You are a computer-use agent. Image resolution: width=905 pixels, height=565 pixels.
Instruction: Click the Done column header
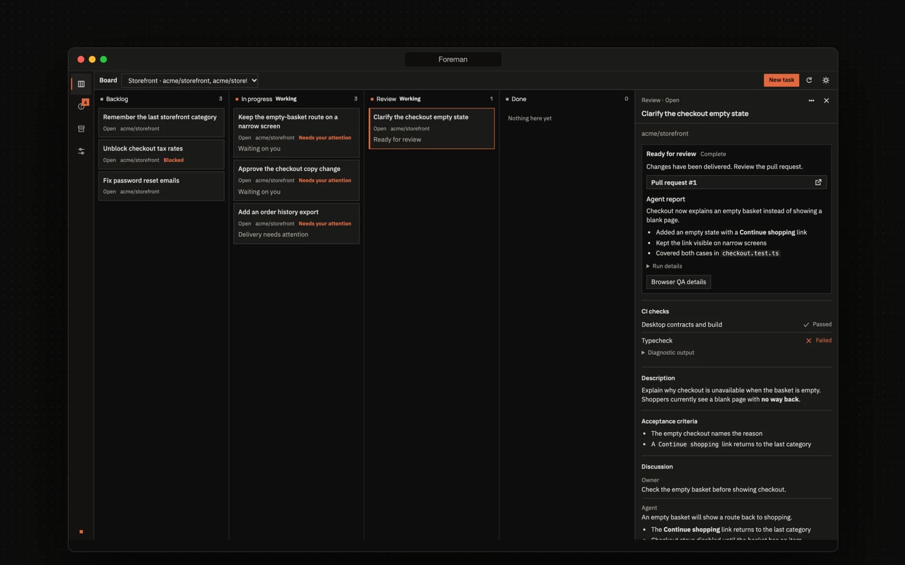(567, 99)
